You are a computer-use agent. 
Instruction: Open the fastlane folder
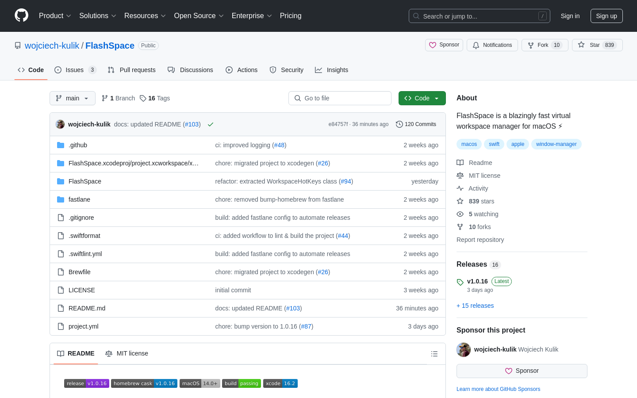(x=79, y=199)
